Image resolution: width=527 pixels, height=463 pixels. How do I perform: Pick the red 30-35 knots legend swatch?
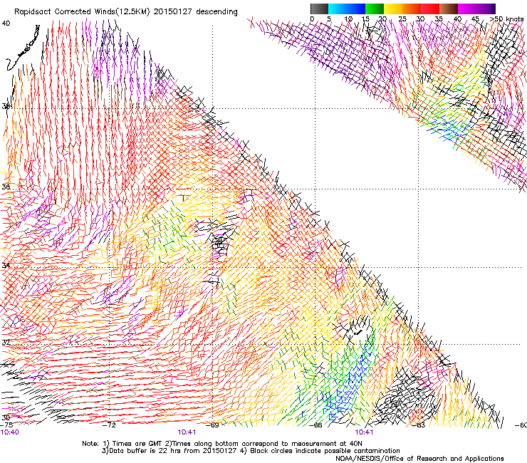click(x=430, y=9)
